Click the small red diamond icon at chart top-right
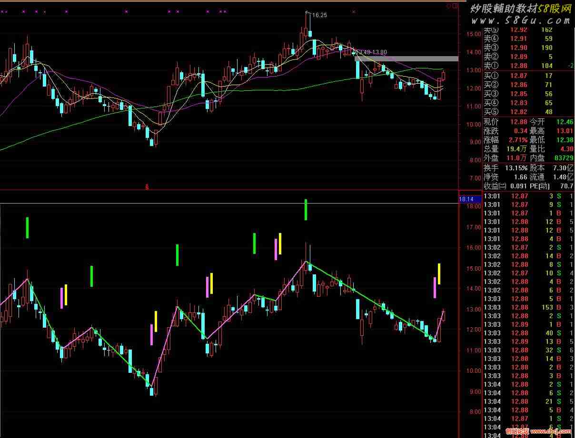Screen dimensions: 575x438 point(449,6)
